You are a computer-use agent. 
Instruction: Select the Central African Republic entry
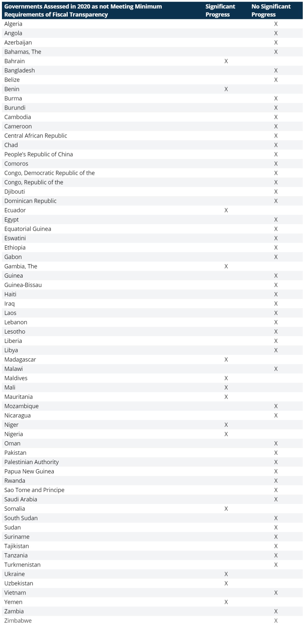pos(36,136)
